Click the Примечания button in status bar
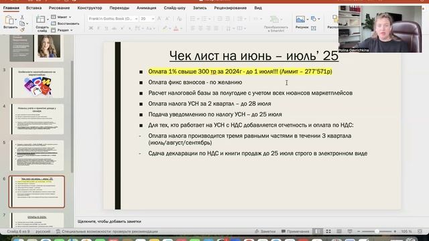429x241 pixels. click(295, 232)
